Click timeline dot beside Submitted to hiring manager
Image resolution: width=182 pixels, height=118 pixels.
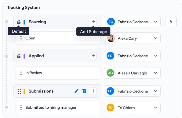7,107
